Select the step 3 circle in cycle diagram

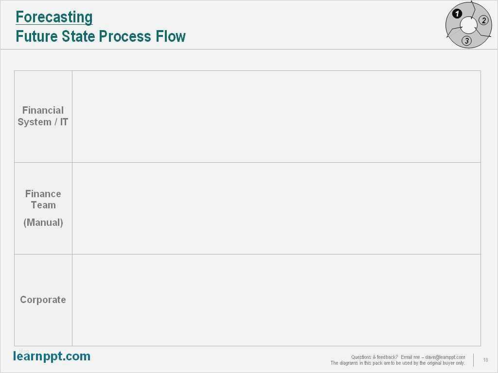467,41
